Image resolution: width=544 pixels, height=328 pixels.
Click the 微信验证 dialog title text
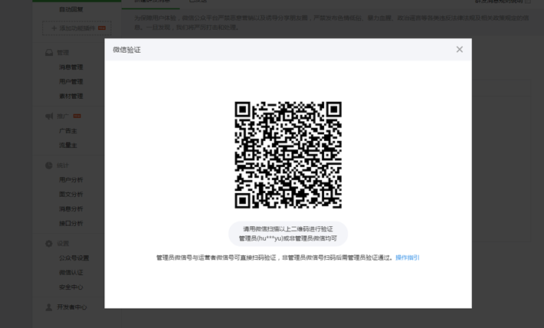point(126,50)
